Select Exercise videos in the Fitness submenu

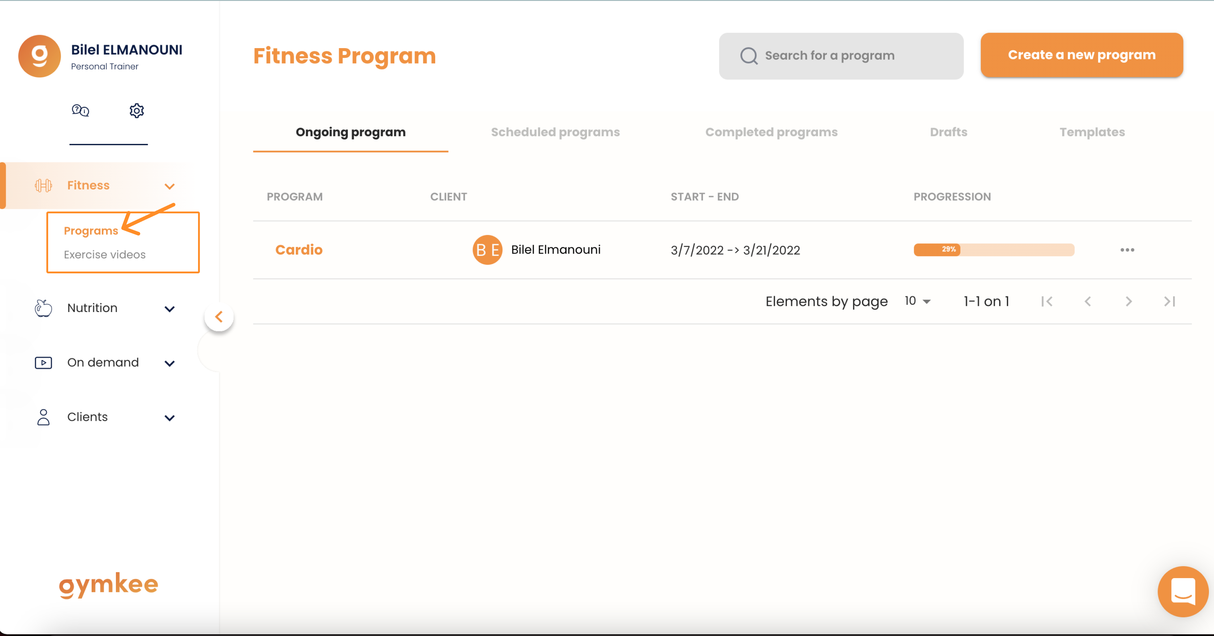[x=105, y=255]
